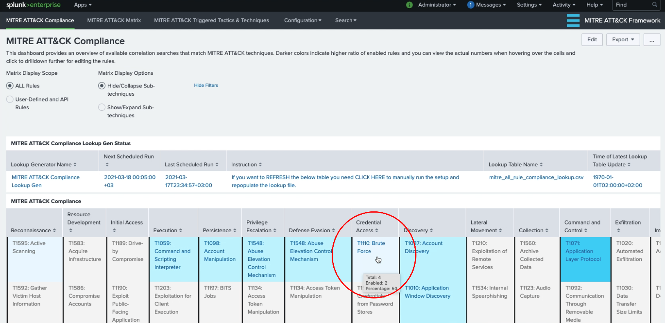Click T1010: Application Window Discovery cell

tap(432, 303)
